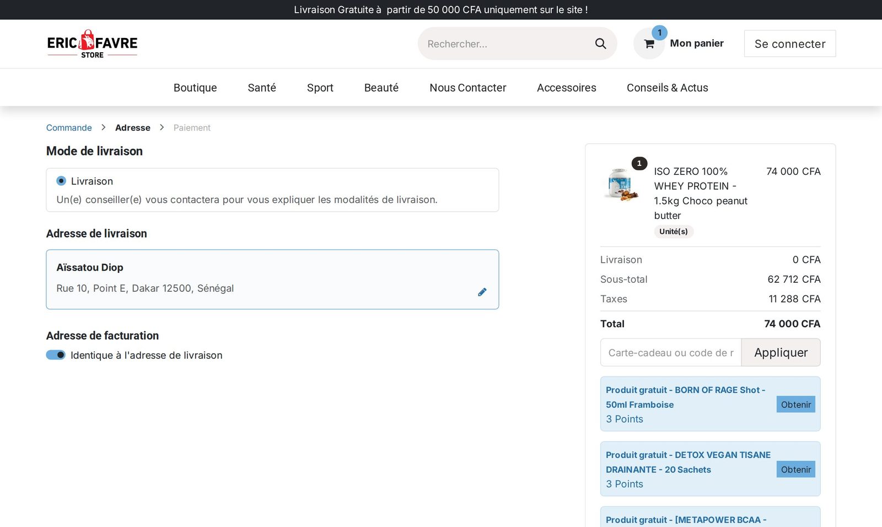Click the Taxes 11 288 CFA value
Screen dimensions: 882x527
click(x=794, y=299)
